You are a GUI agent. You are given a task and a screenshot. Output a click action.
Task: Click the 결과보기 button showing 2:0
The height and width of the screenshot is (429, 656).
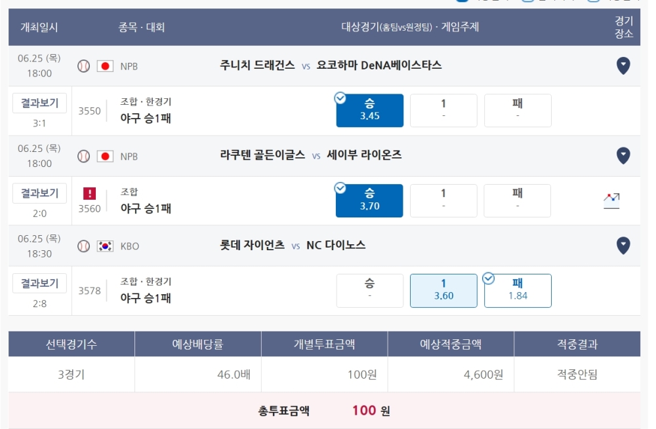(x=39, y=193)
